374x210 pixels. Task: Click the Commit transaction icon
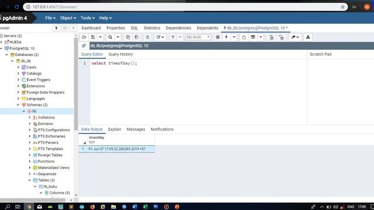pos(271,37)
